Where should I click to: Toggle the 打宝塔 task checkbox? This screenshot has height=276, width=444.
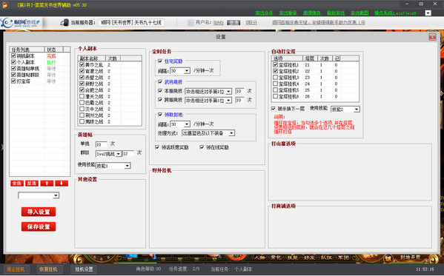13,81
